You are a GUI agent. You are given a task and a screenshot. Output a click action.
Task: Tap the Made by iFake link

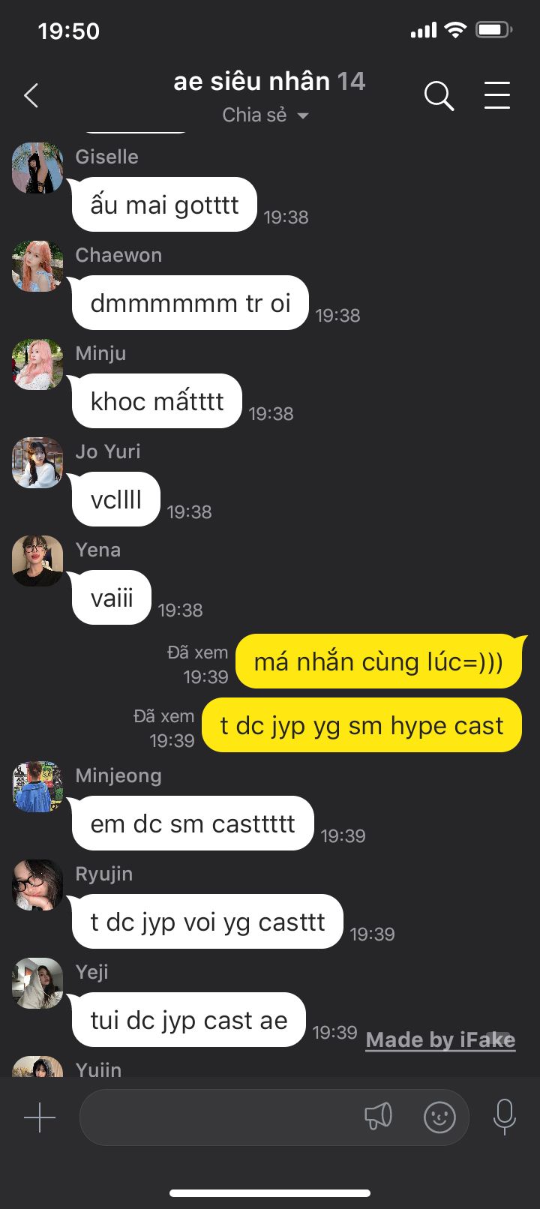440,1039
